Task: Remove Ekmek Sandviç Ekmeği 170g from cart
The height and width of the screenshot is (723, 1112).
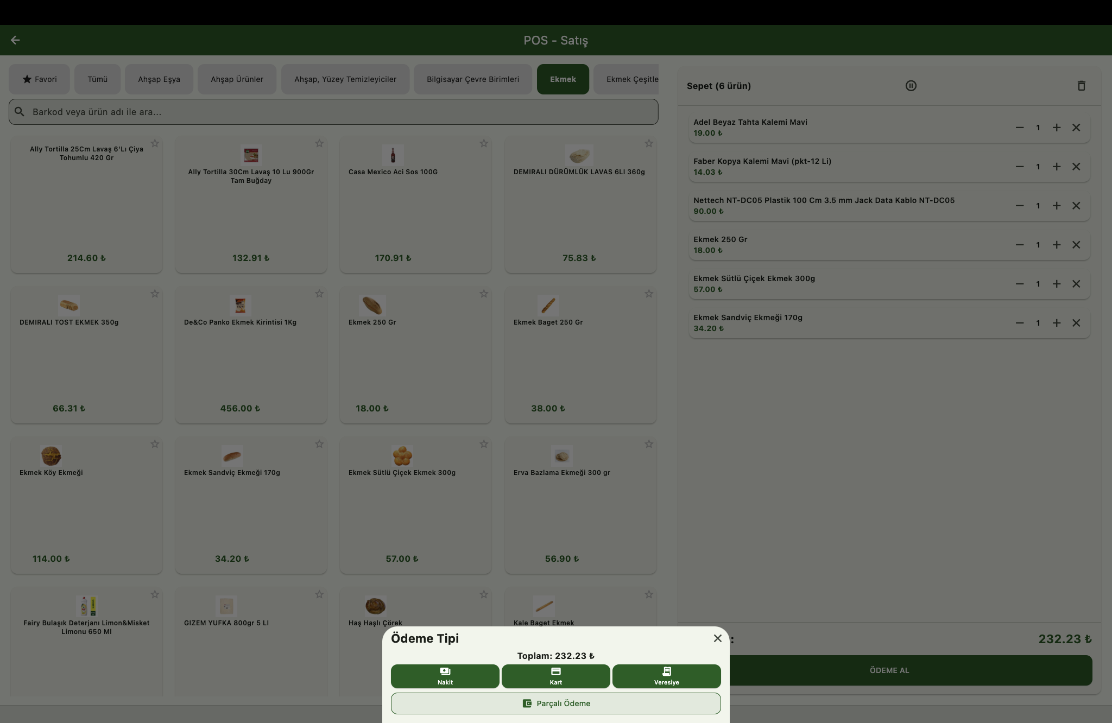Action: pyautogui.click(x=1076, y=323)
